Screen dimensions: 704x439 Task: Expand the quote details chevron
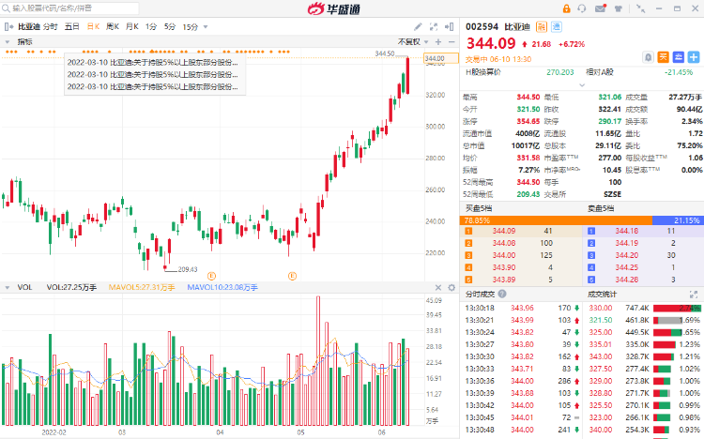point(582,84)
